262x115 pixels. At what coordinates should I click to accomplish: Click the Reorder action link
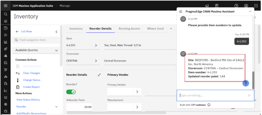21,107
